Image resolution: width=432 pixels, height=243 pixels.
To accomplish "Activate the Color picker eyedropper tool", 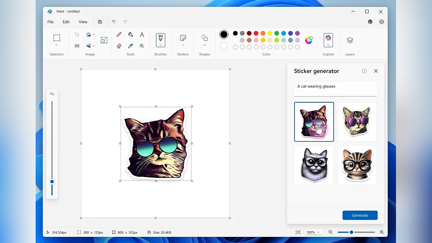I will point(130,46).
